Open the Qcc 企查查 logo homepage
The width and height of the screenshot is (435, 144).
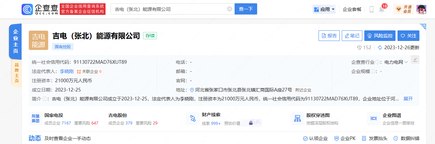pos(40,9)
